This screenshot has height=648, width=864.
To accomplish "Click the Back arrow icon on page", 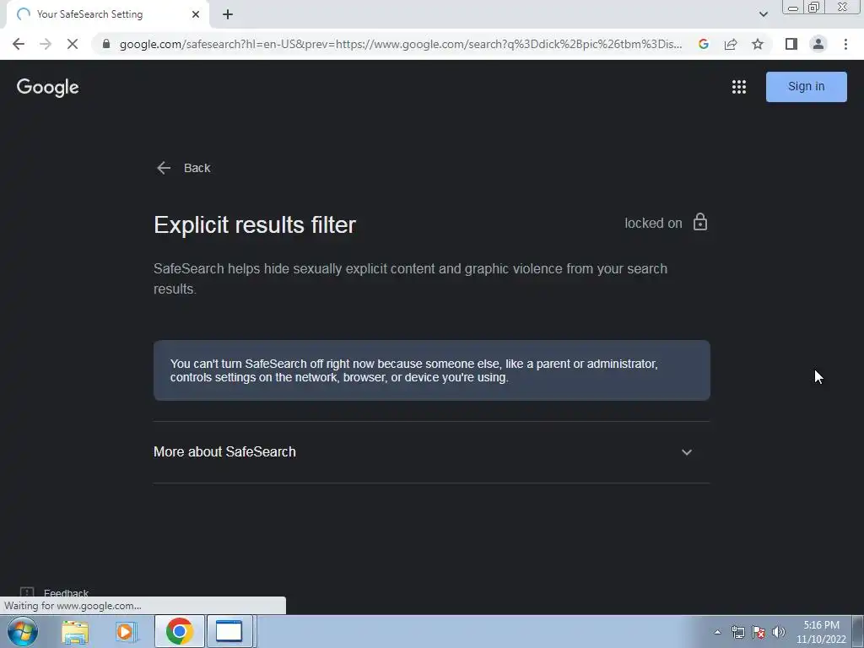I will (164, 168).
